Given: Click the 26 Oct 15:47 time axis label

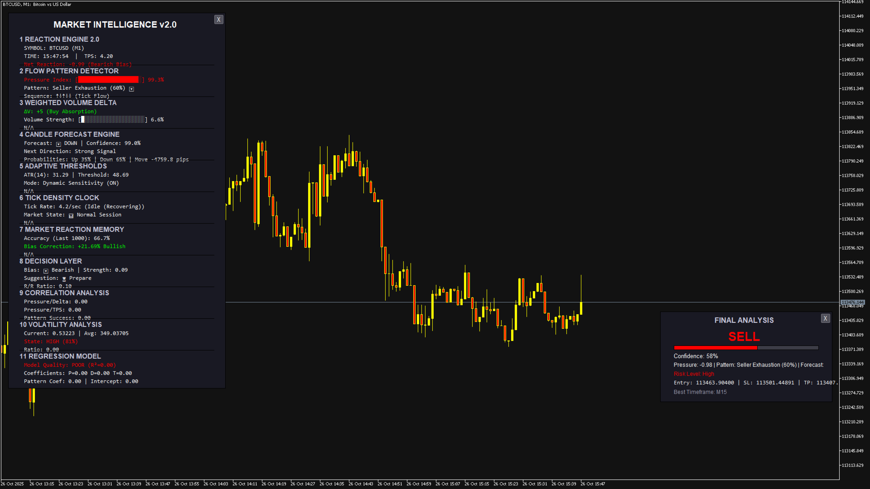Looking at the screenshot, I should click(x=593, y=484).
